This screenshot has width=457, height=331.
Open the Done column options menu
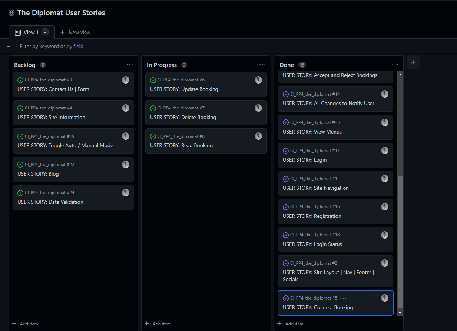[x=395, y=65]
